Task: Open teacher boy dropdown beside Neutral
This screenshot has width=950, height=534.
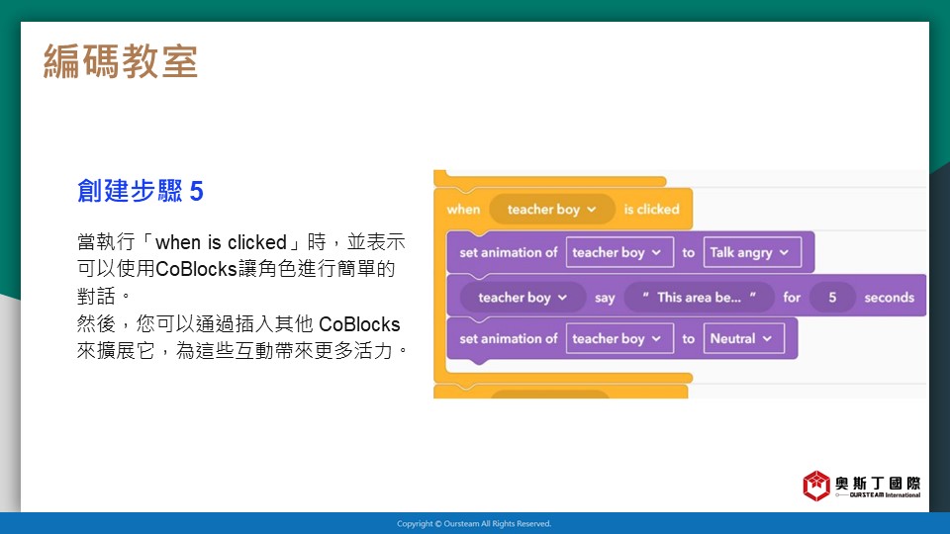Action: pyautogui.click(x=619, y=338)
